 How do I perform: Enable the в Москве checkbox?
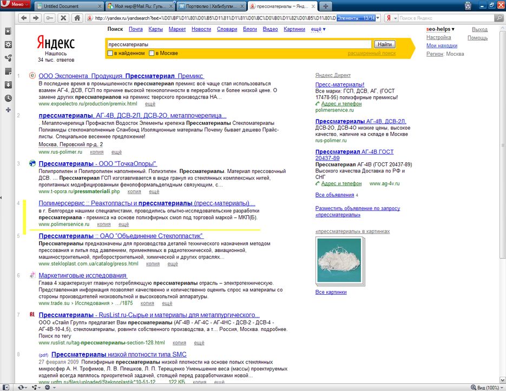coord(152,53)
